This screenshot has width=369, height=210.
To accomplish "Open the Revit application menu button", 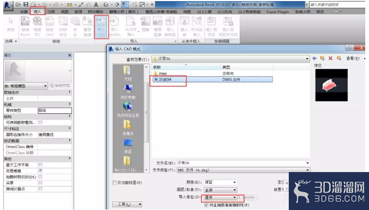I will (7, 5).
